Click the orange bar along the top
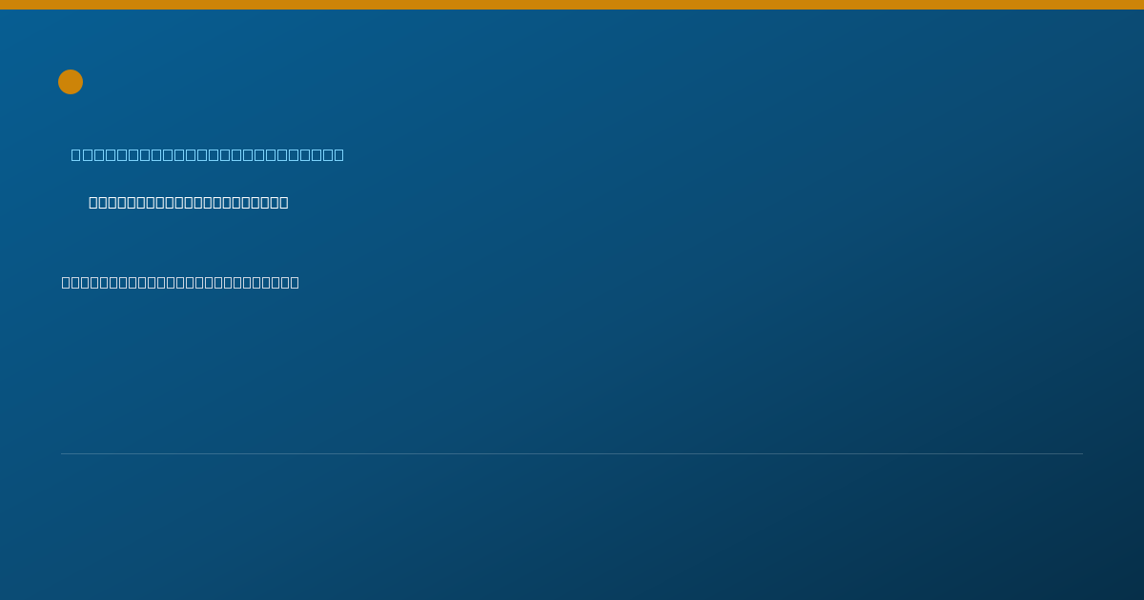Image resolution: width=1144 pixels, height=600 pixels. coord(572,5)
